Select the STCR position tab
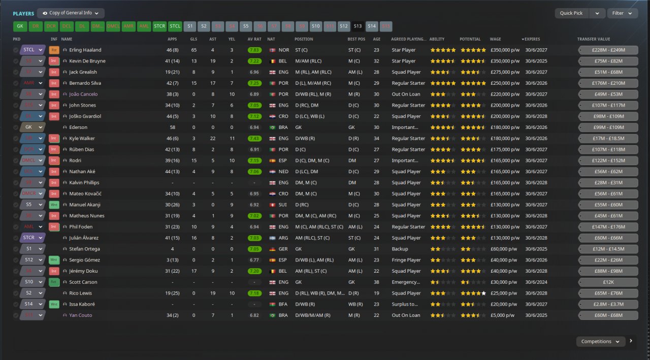 pyautogui.click(x=159, y=26)
